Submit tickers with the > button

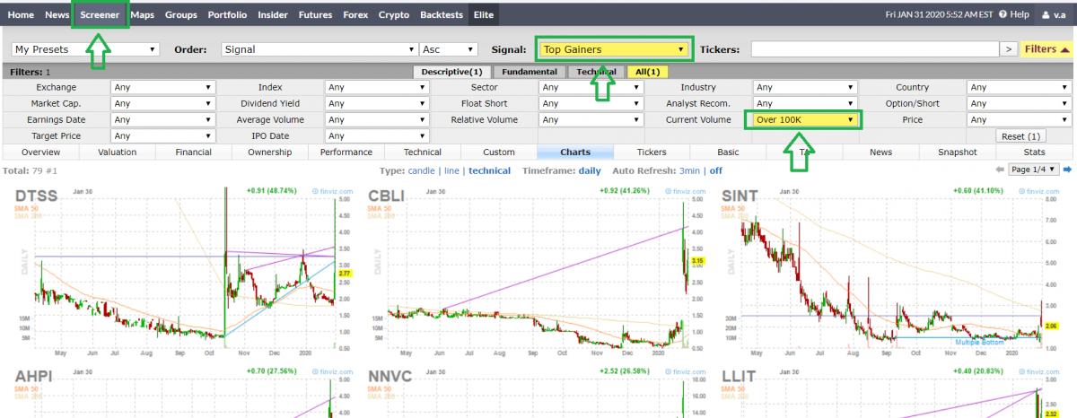coord(1010,49)
